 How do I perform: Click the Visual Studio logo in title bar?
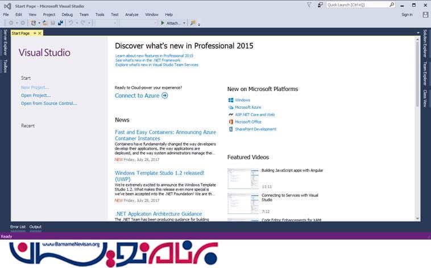coord(7,6)
